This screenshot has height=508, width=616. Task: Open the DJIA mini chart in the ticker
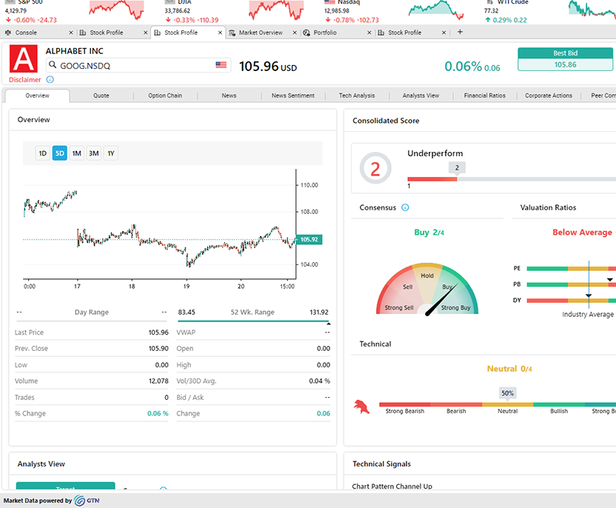coord(276,10)
